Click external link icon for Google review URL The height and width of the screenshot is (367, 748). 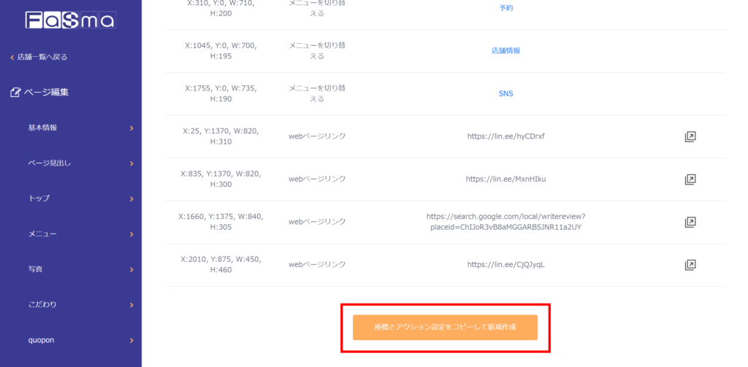click(x=690, y=222)
